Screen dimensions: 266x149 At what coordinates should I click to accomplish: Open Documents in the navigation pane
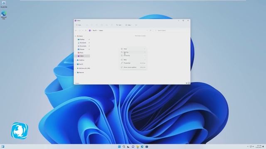coord(82,46)
